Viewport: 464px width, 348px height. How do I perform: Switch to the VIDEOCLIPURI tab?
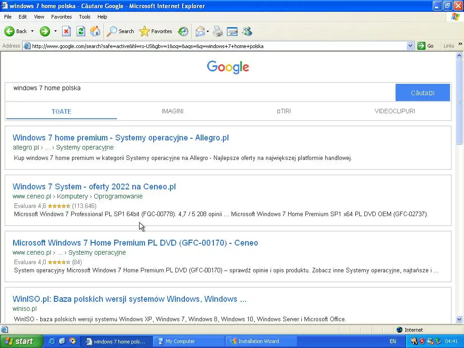point(395,111)
